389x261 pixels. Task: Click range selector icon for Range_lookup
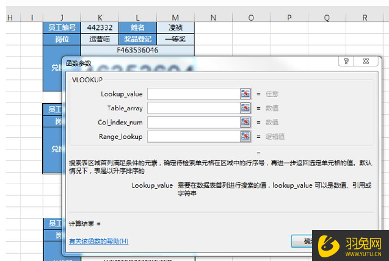point(245,137)
